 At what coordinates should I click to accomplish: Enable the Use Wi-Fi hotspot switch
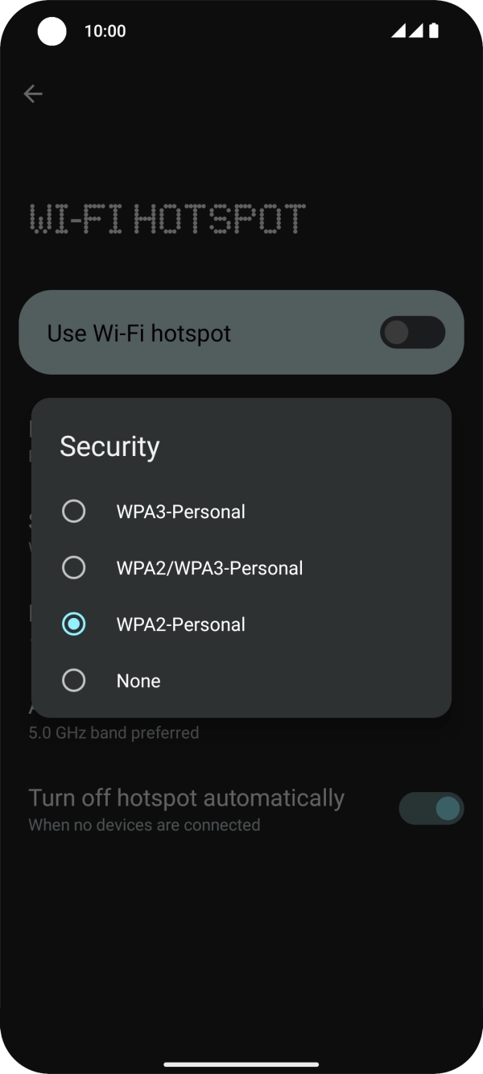(x=412, y=333)
